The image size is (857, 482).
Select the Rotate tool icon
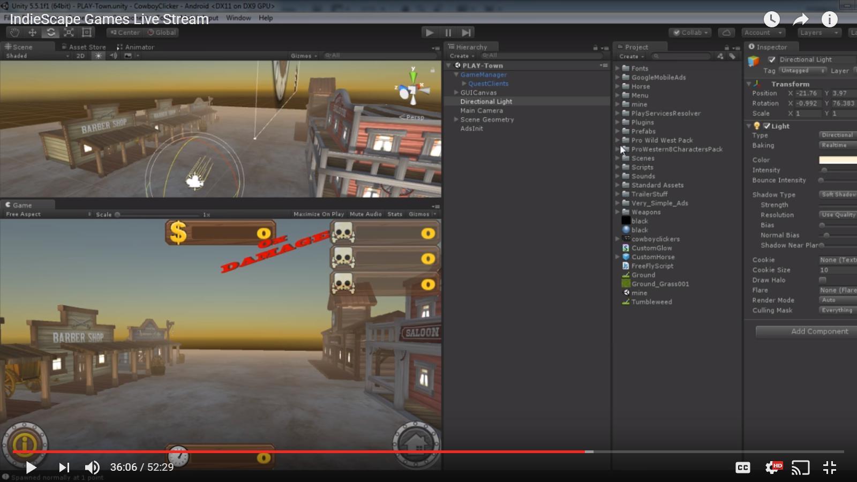coord(51,33)
